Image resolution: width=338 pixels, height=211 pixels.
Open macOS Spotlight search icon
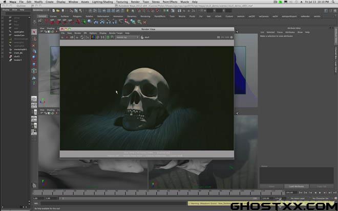point(333,2)
